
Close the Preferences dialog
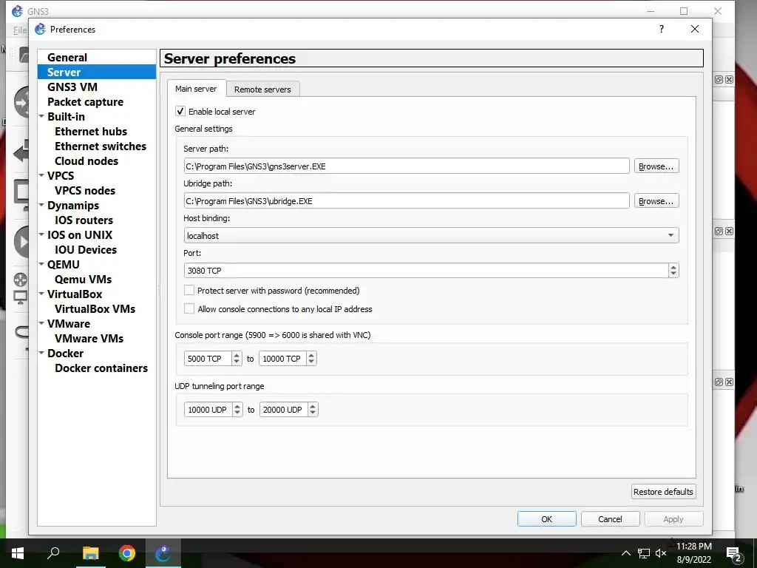pyautogui.click(x=695, y=29)
